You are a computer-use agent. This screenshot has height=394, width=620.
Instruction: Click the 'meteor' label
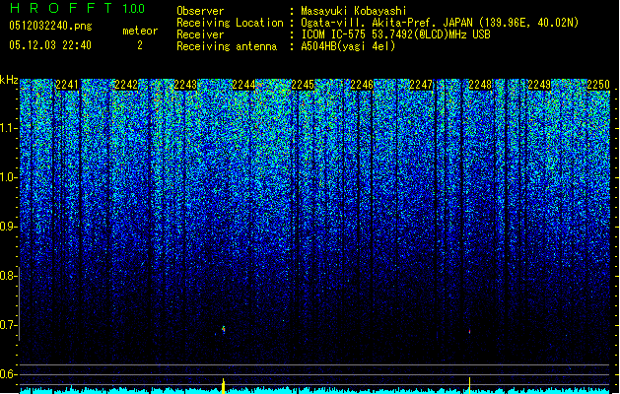click(140, 31)
